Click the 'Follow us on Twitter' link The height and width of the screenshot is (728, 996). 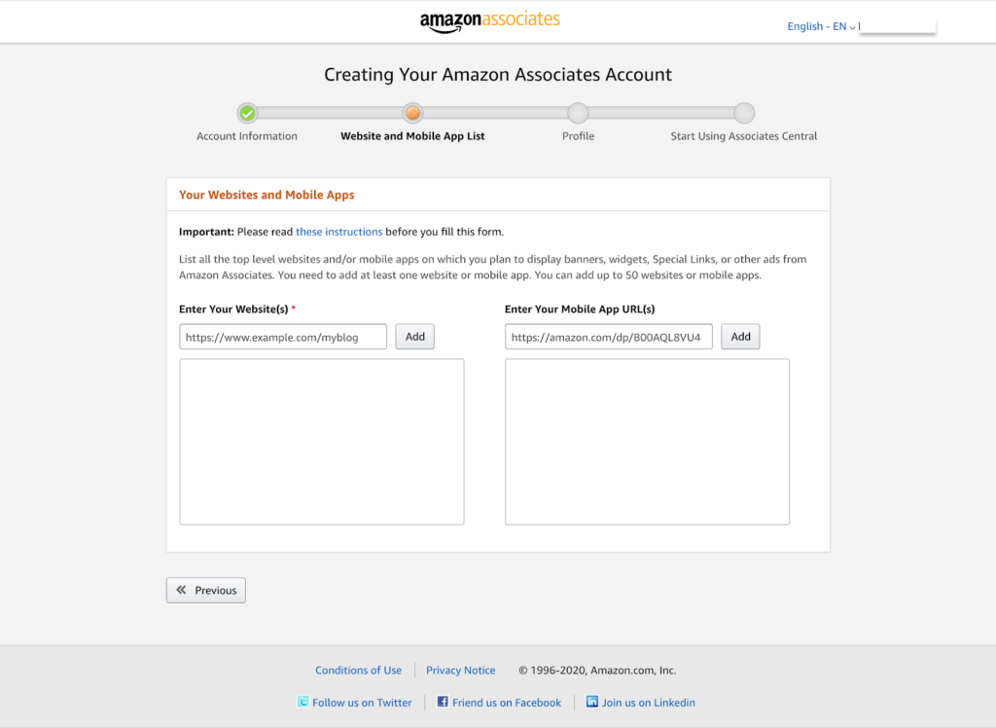(362, 702)
